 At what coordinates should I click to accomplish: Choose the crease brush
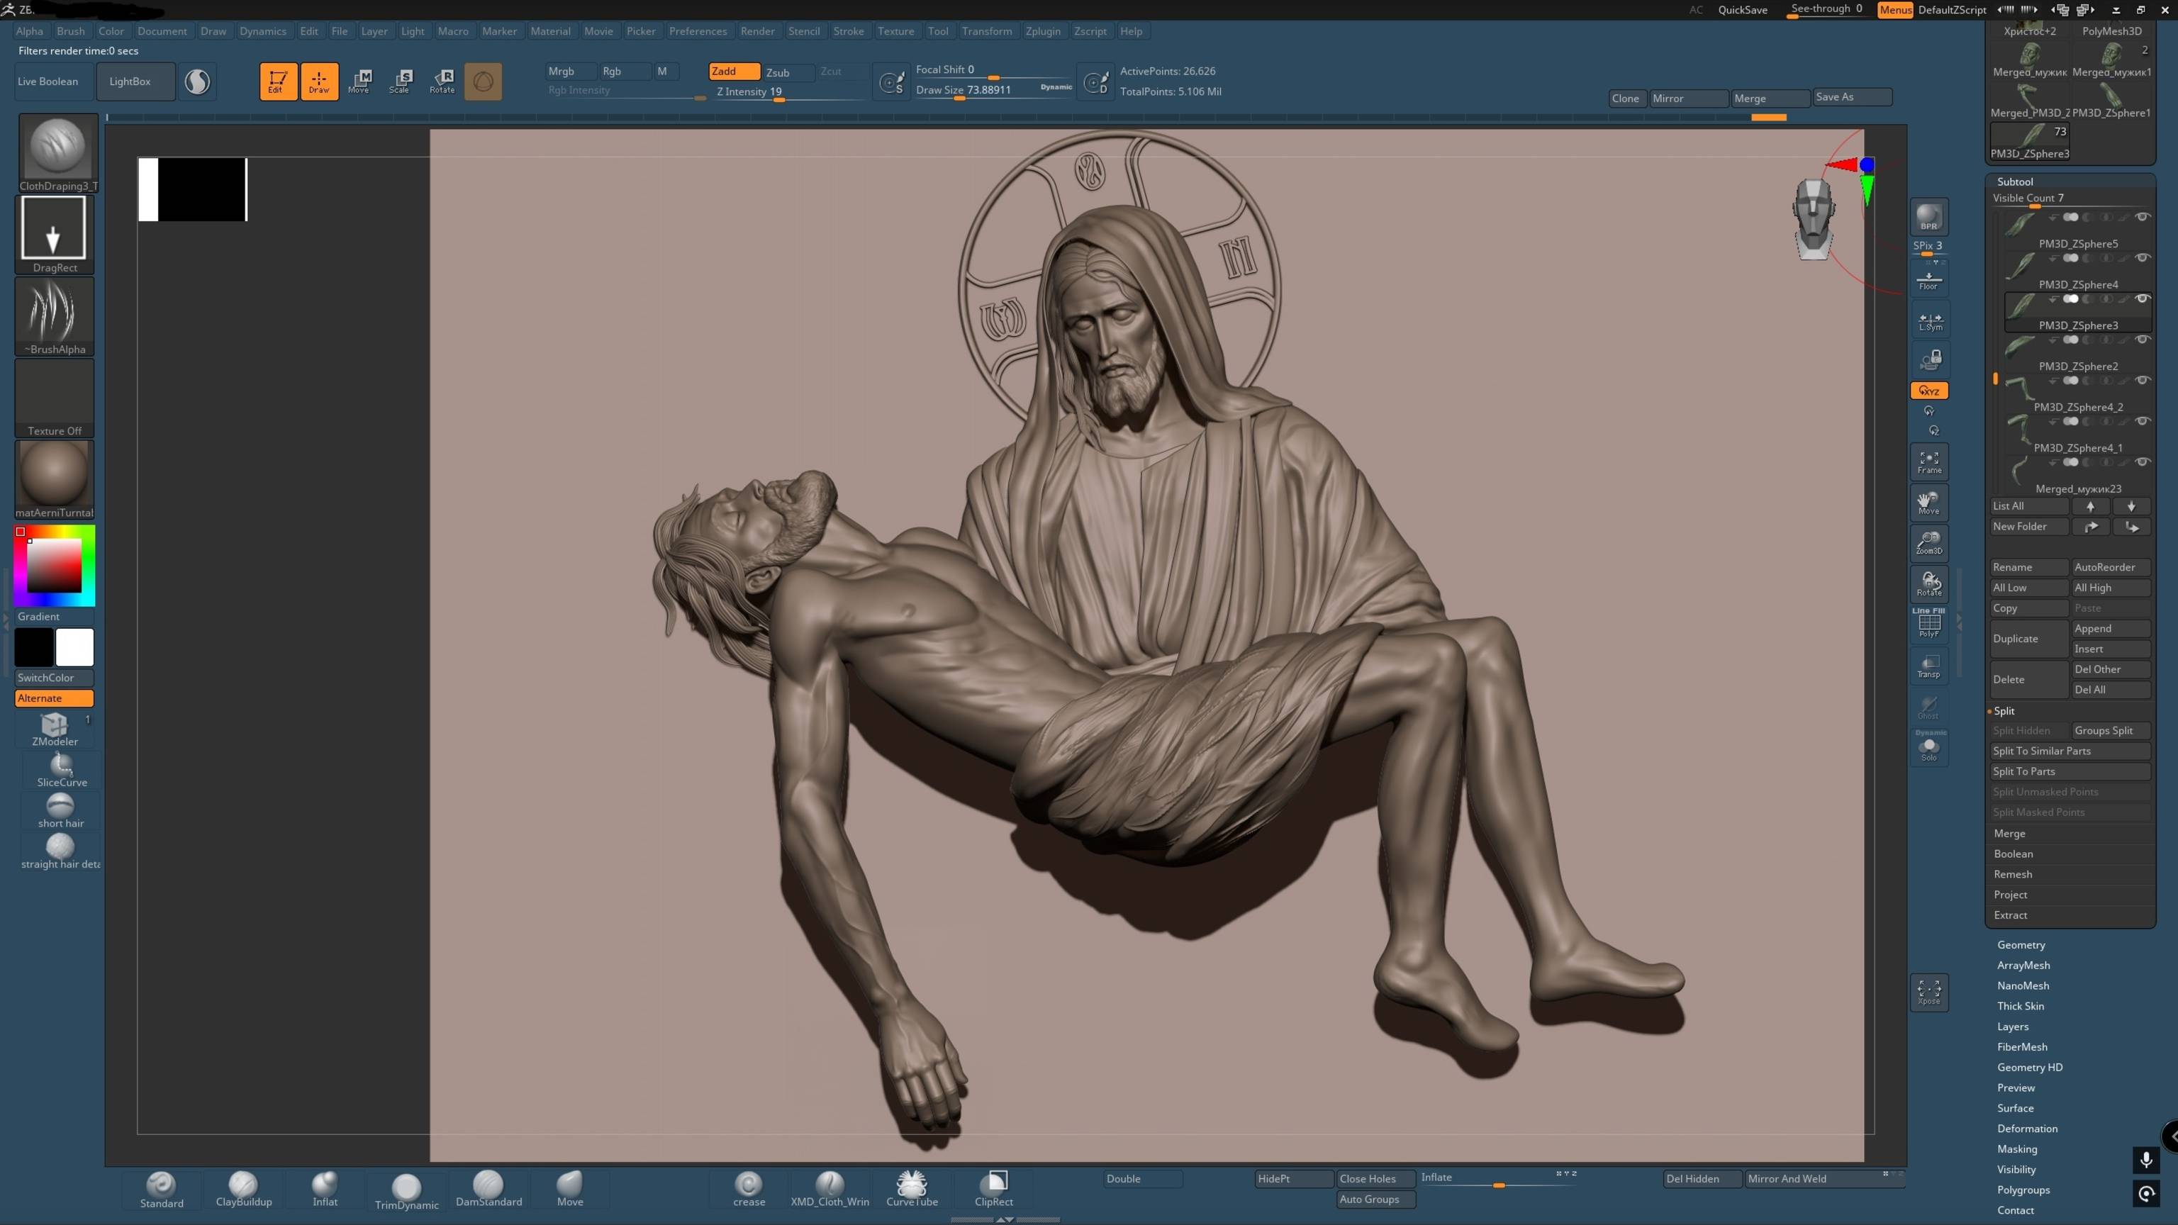pos(748,1190)
